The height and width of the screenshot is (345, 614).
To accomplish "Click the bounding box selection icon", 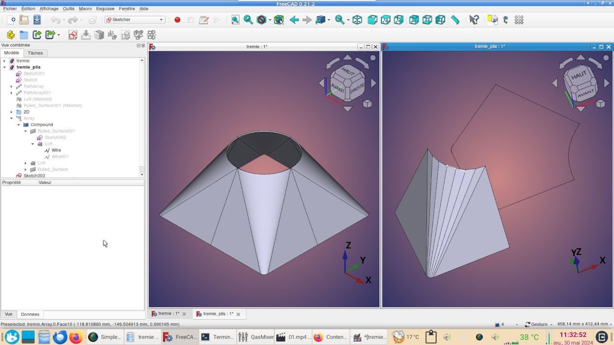I will [279, 20].
